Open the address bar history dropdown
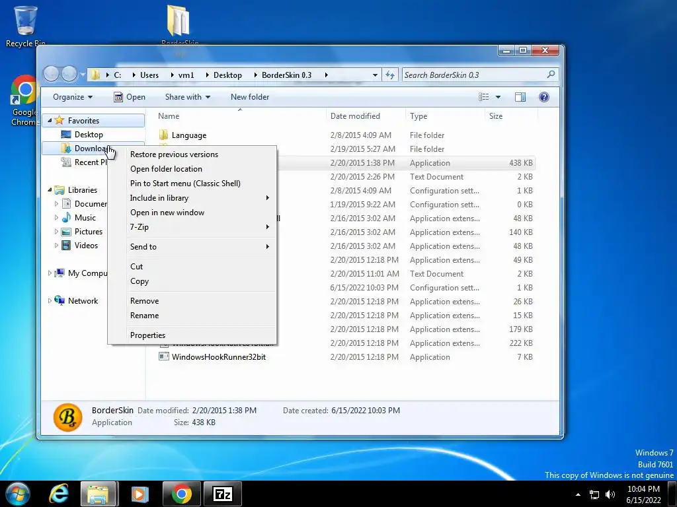The width and height of the screenshot is (677, 507). pyautogui.click(x=375, y=75)
